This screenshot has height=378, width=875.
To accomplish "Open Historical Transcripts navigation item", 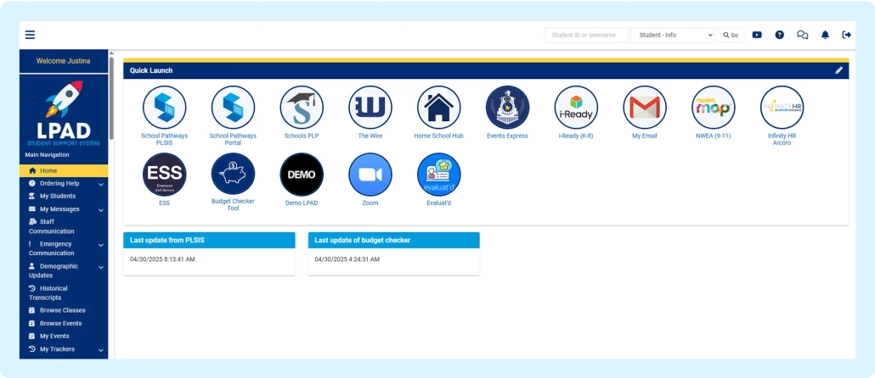I will click(64, 293).
